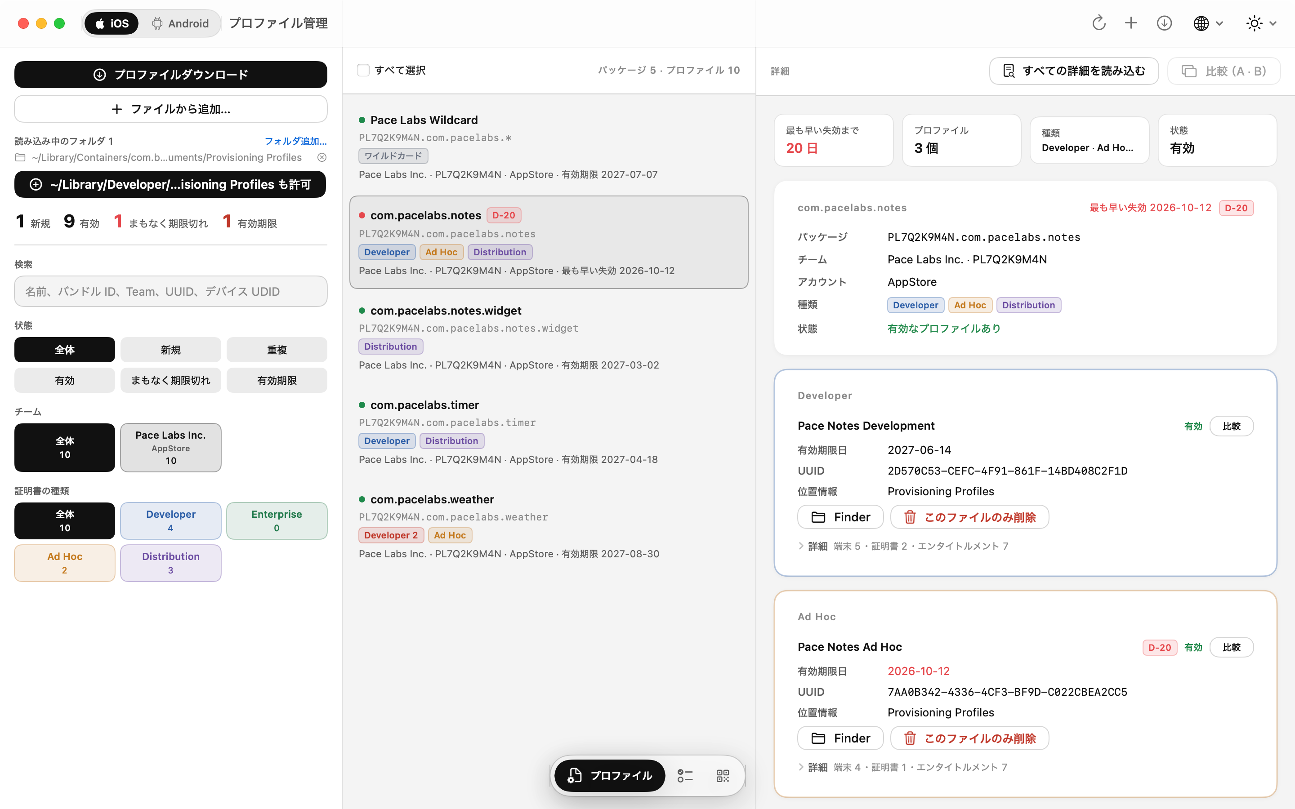Click the Pace Notes Development UUID value
1295x809 pixels.
[x=1007, y=471]
